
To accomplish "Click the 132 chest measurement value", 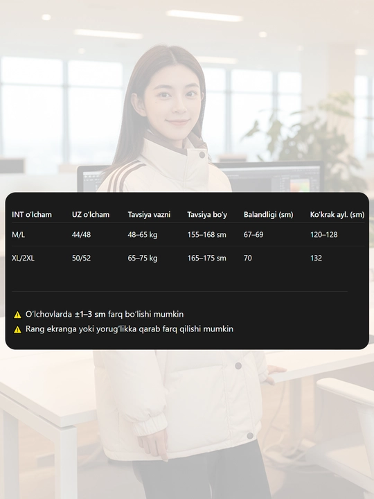I will [x=316, y=258].
